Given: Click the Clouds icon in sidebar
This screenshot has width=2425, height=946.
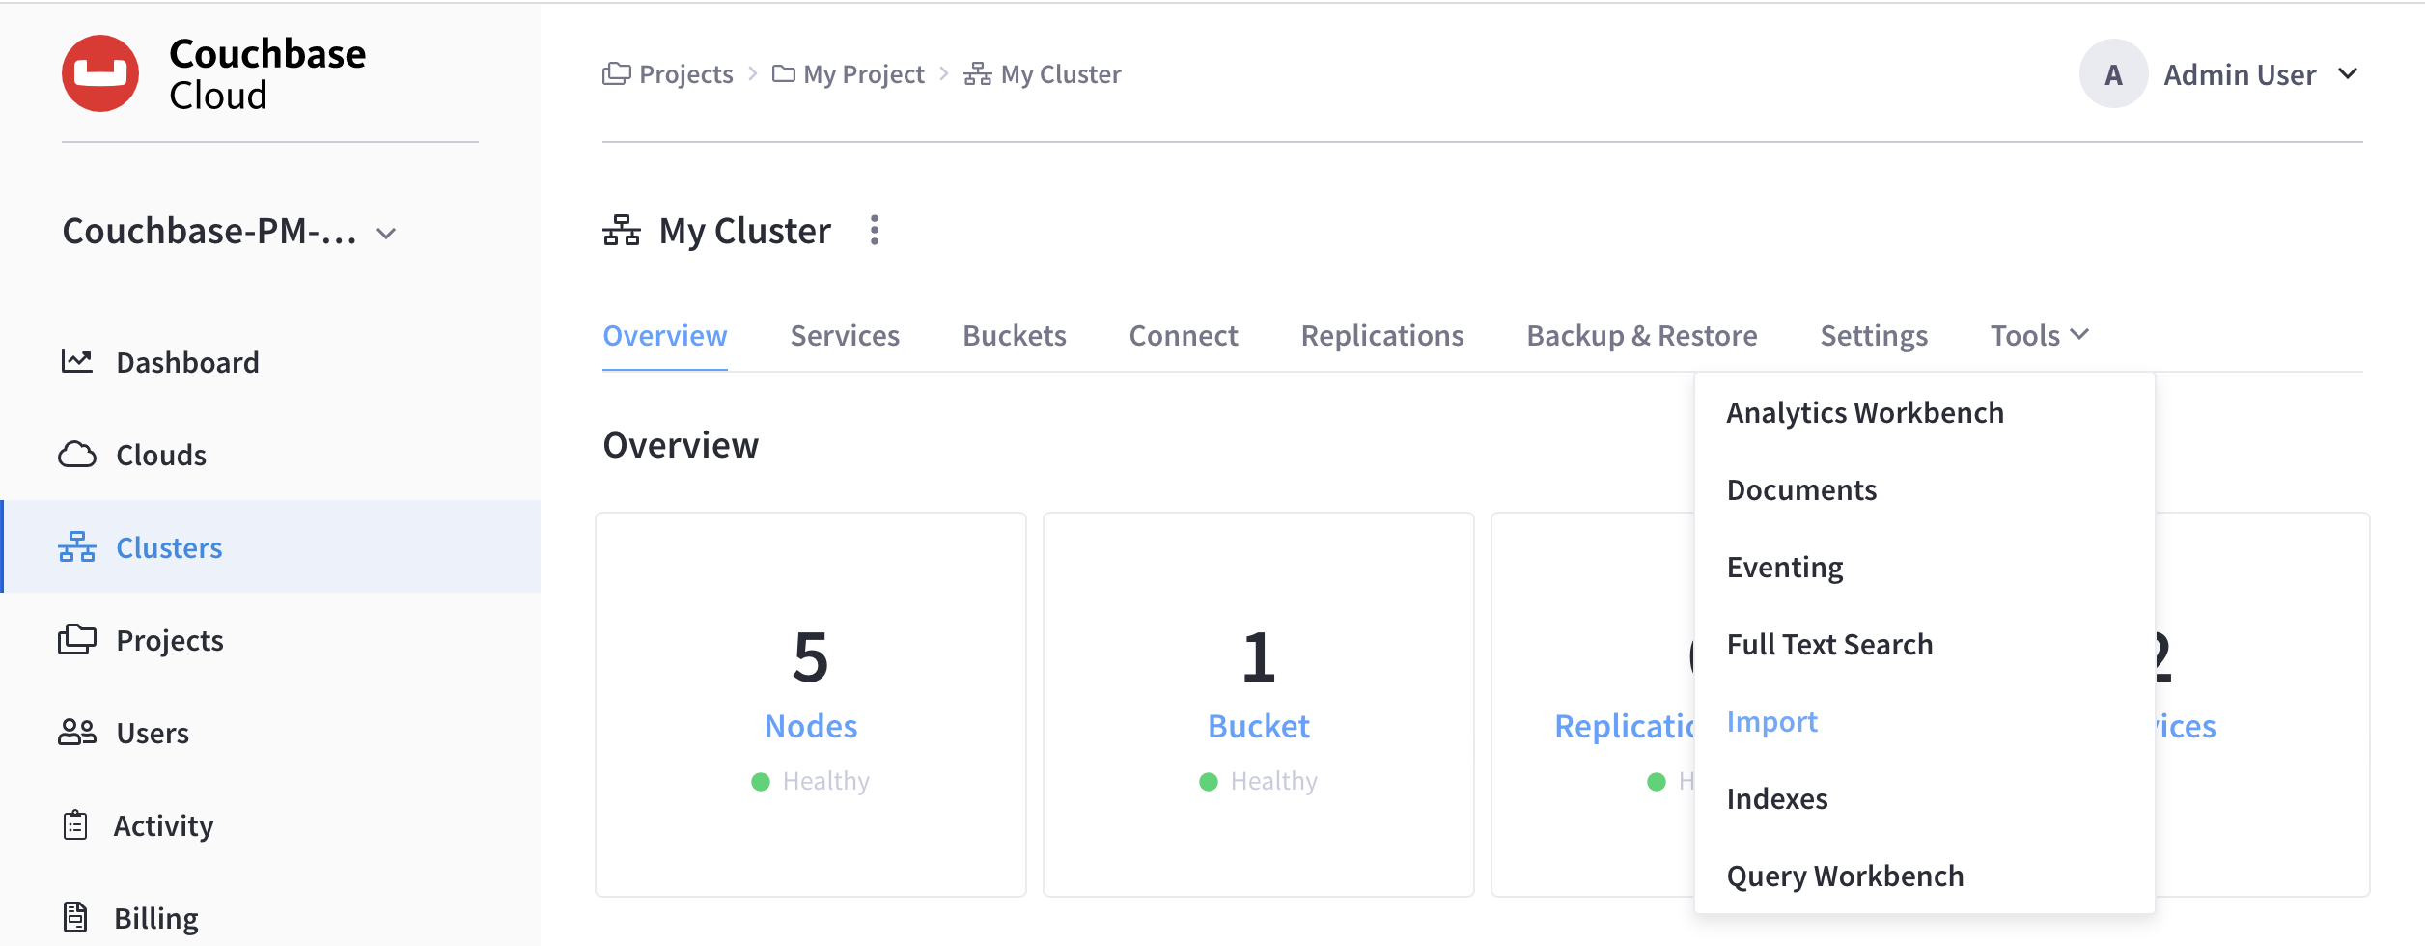Looking at the screenshot, I should [x=77, y=455].
